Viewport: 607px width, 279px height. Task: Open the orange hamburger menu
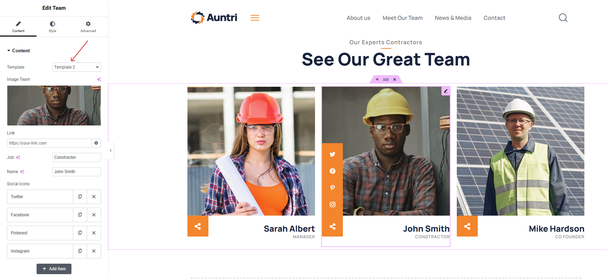tap(255, 18)
